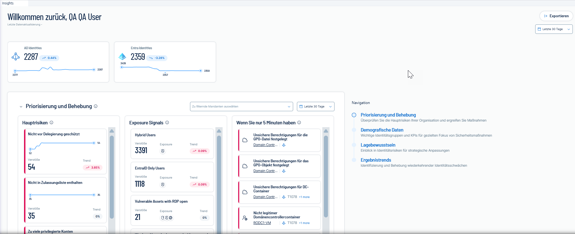Click the Hauptrisiken scrollbar thumb
Image resolution: width=575 pixels, height=234 pixels.
112,177
